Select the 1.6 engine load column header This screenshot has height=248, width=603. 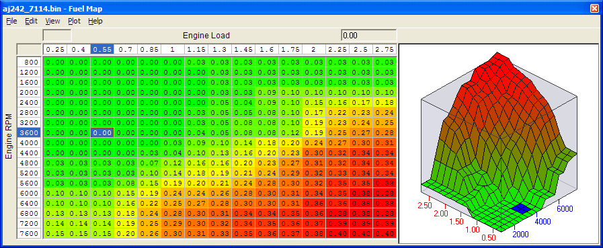tap(266, 49)
